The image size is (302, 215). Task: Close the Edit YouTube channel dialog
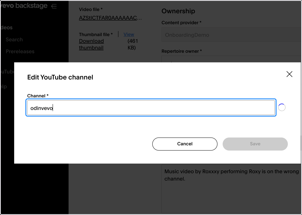[x=289, y=74]
